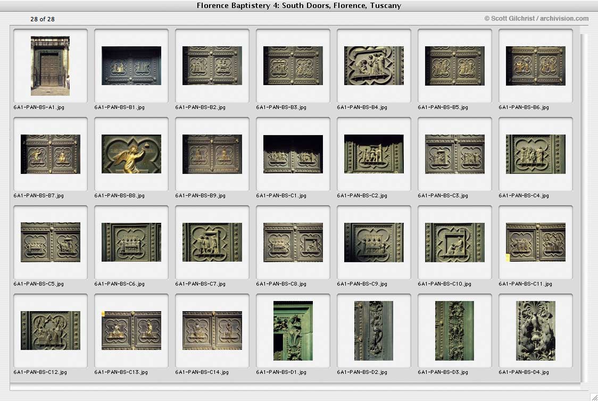Click the filename label 6A1-PAN-BS-B4.jpg

(362, 107)
